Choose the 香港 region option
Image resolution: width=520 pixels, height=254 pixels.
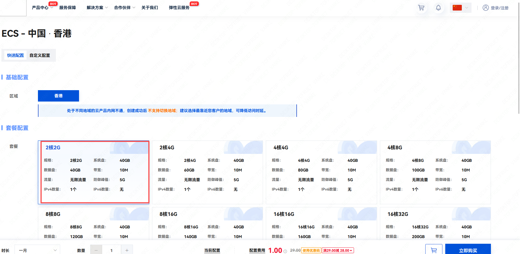click(58, 96)
